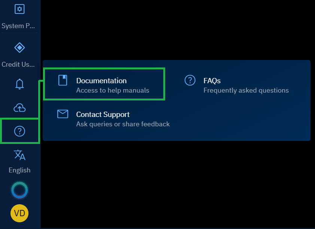Open the English language selector label

(19, 170)
